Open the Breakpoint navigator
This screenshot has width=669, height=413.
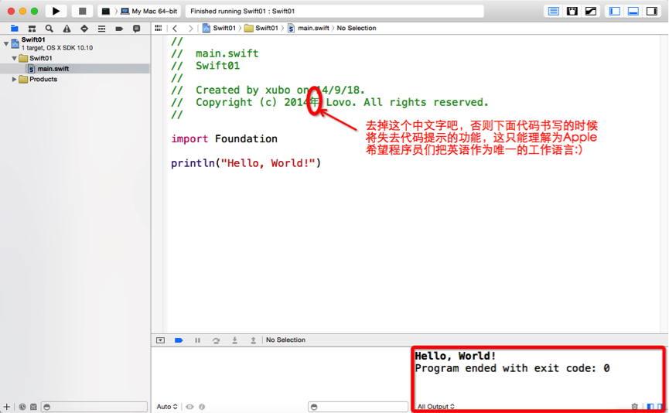(x=119, y=29)
